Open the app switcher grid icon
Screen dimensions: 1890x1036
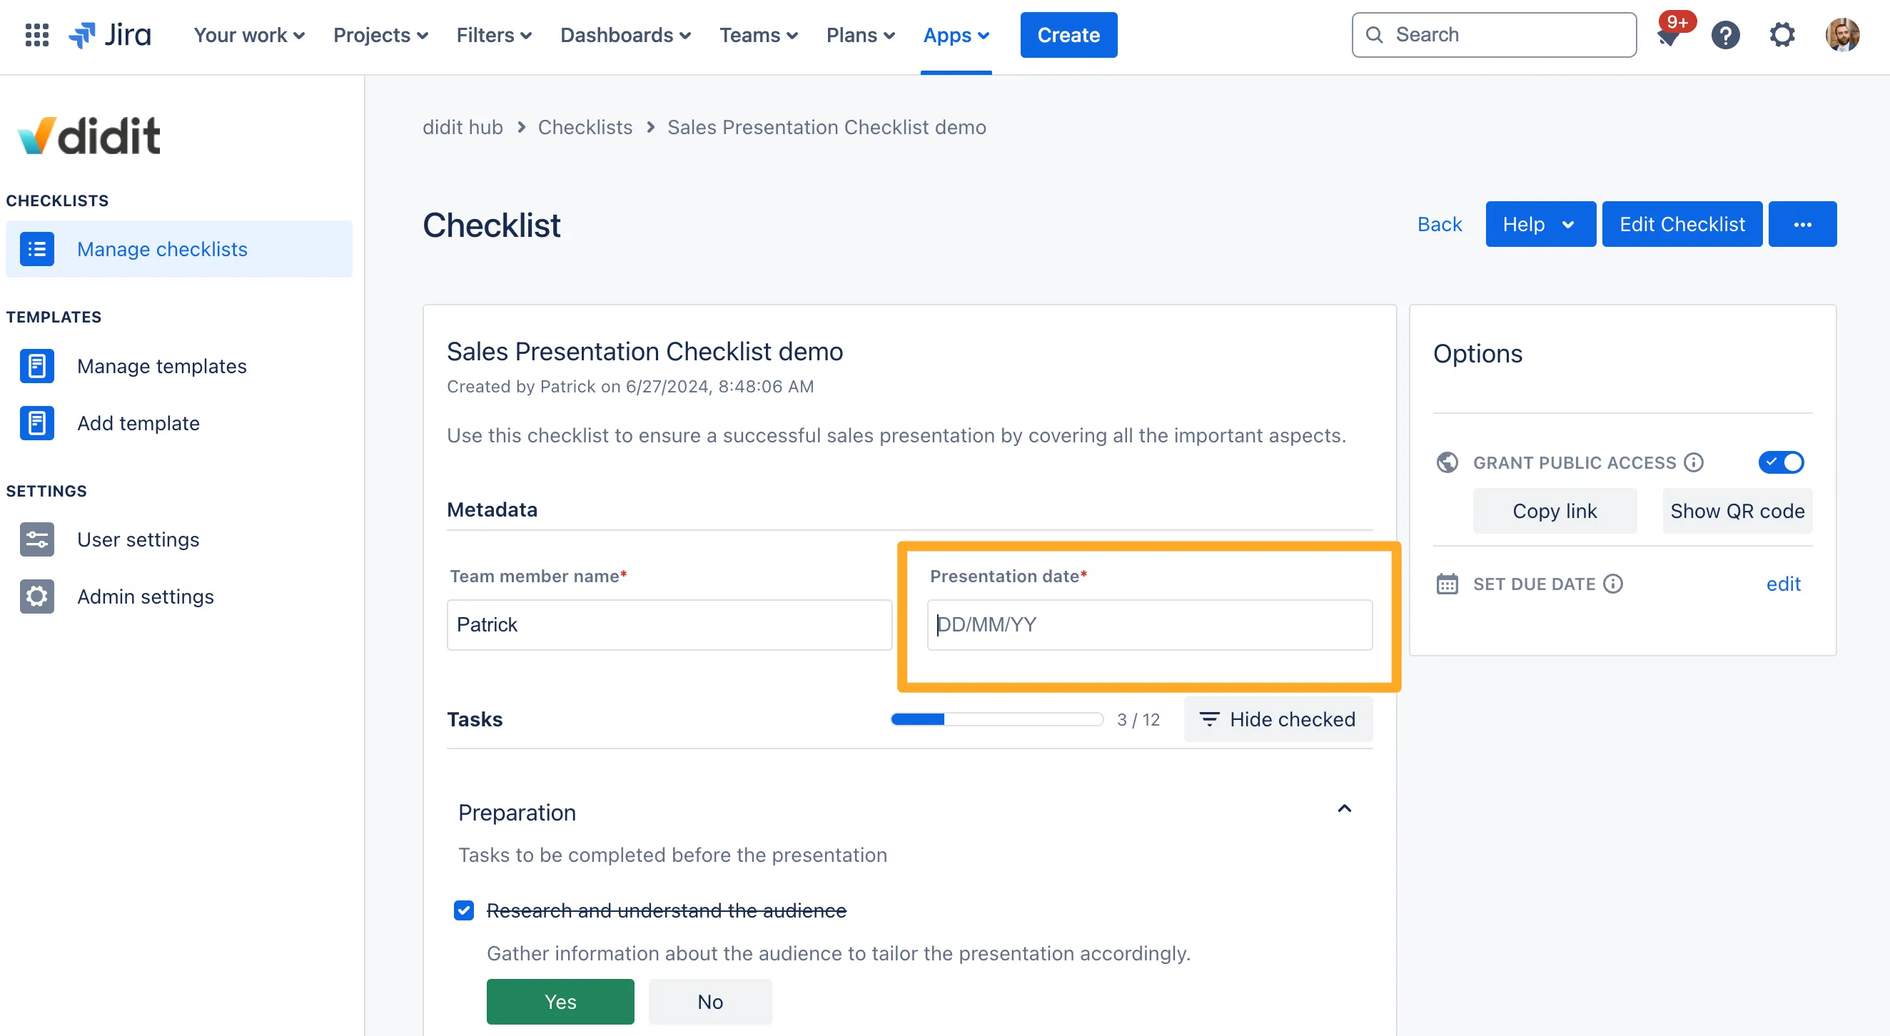point(36,34)
